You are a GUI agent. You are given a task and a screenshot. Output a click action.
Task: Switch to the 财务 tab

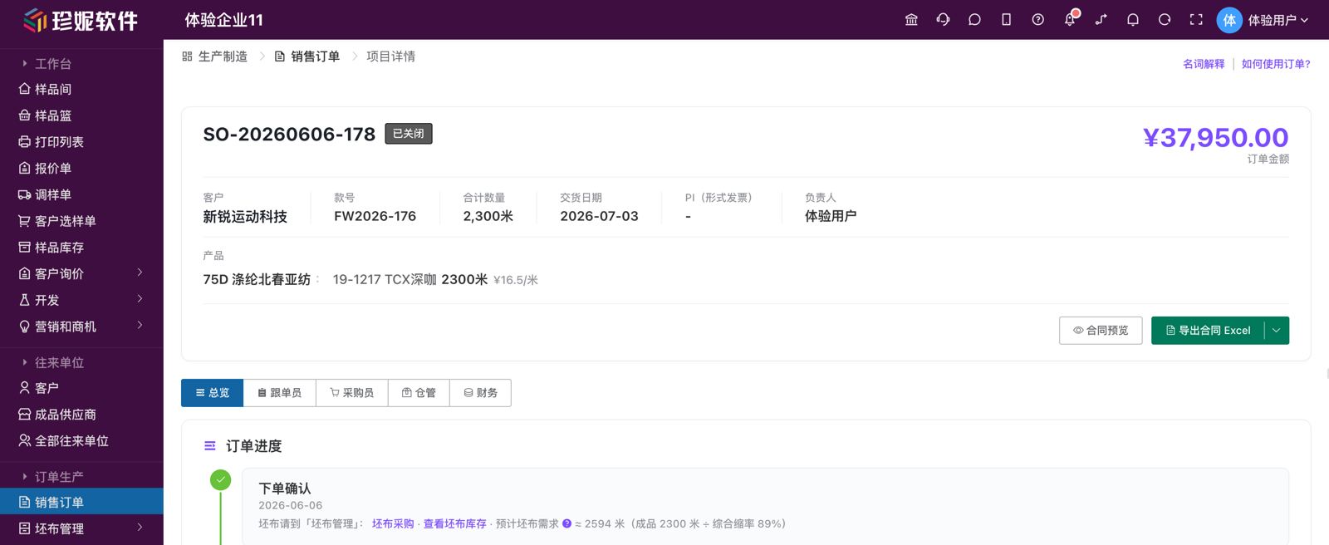(x=481, y=393)
